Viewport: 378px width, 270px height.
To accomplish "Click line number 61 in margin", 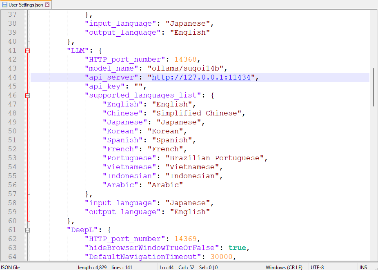I will (x=12, y=230).
